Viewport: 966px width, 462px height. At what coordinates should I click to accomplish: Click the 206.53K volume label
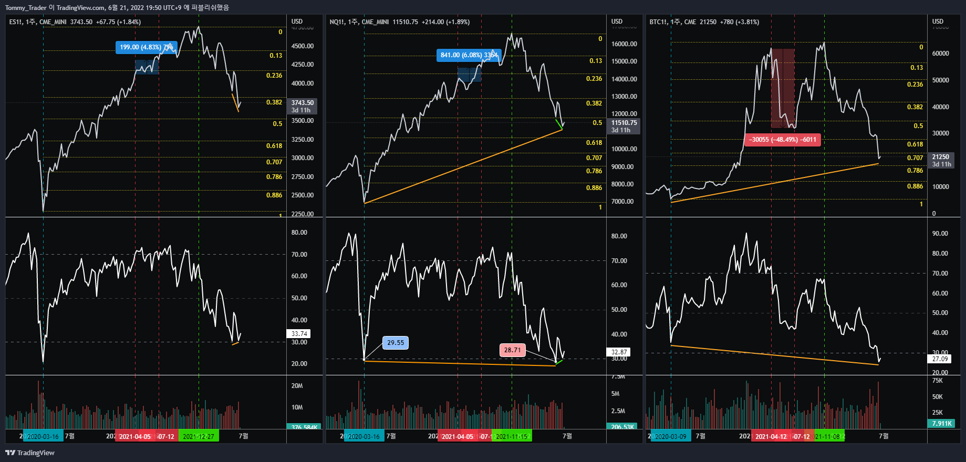[622, 427]
